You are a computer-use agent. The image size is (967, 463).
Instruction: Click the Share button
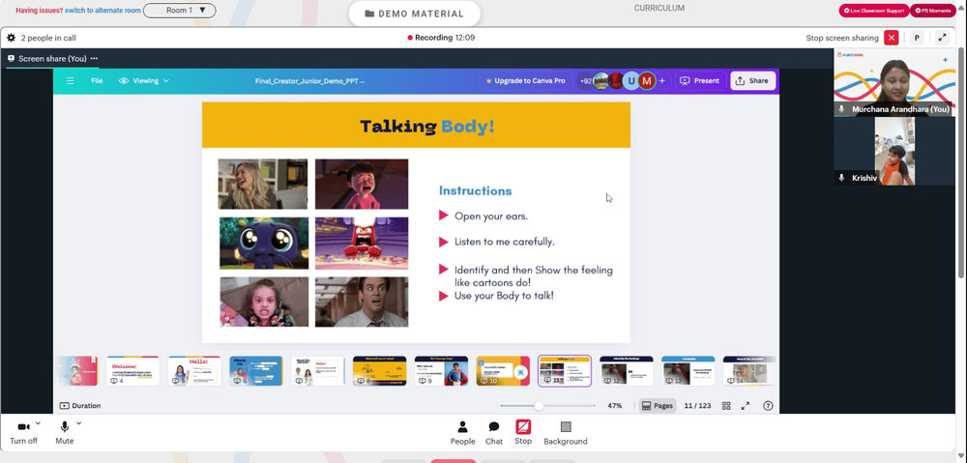pos(752,81)
